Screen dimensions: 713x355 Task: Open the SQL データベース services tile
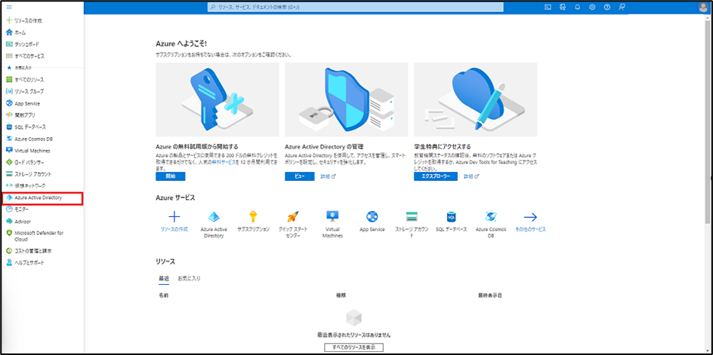click(x=452, y=222)
